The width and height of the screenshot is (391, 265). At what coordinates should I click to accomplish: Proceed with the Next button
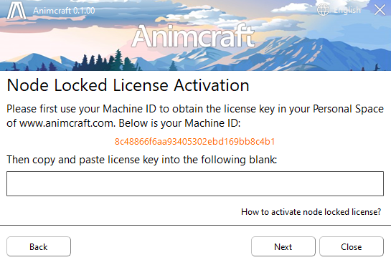(x=283, y=246)
